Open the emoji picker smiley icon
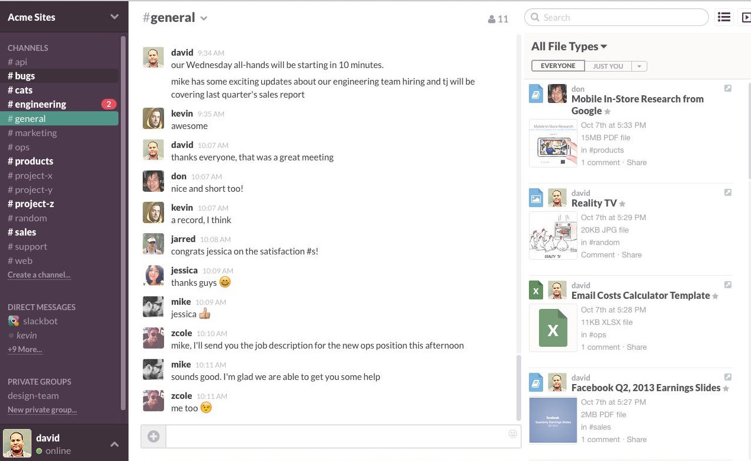Screen dimensions: 751x461 [x=513, y=434]
